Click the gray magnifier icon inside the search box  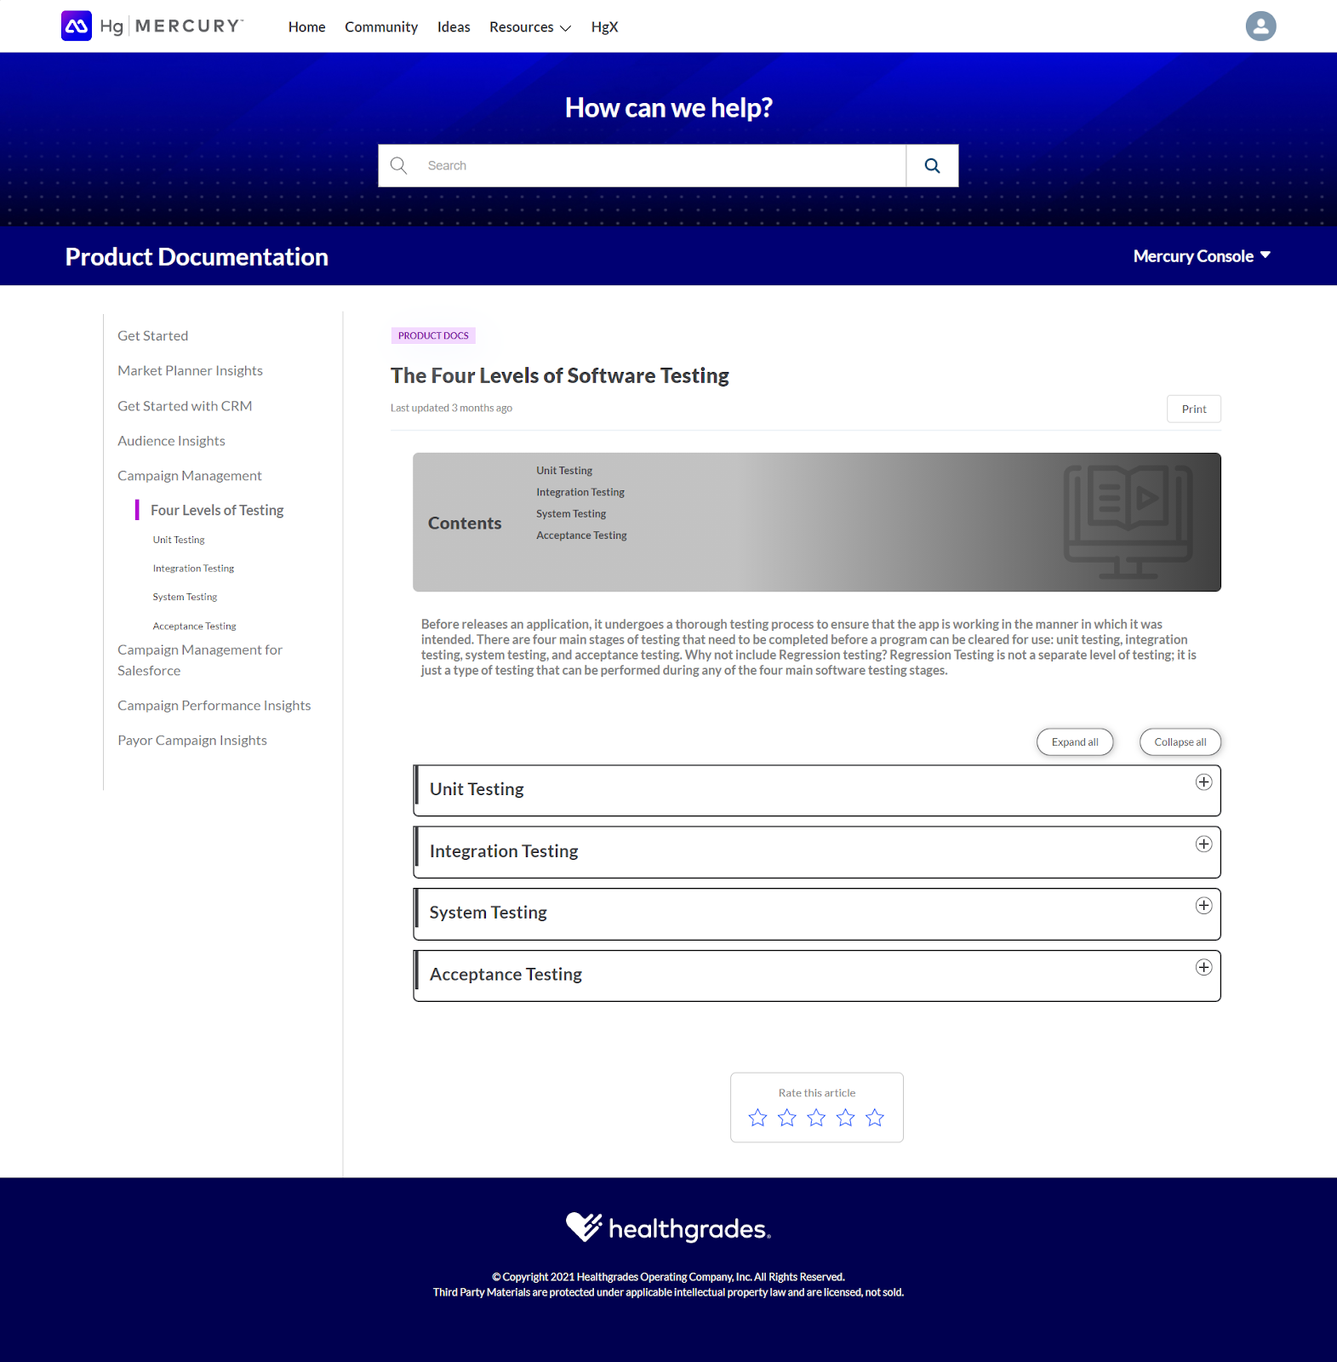tap(398, 165)
